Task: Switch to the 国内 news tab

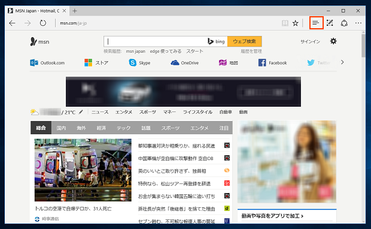Action: pyautogui.click(x=61, y=128)
